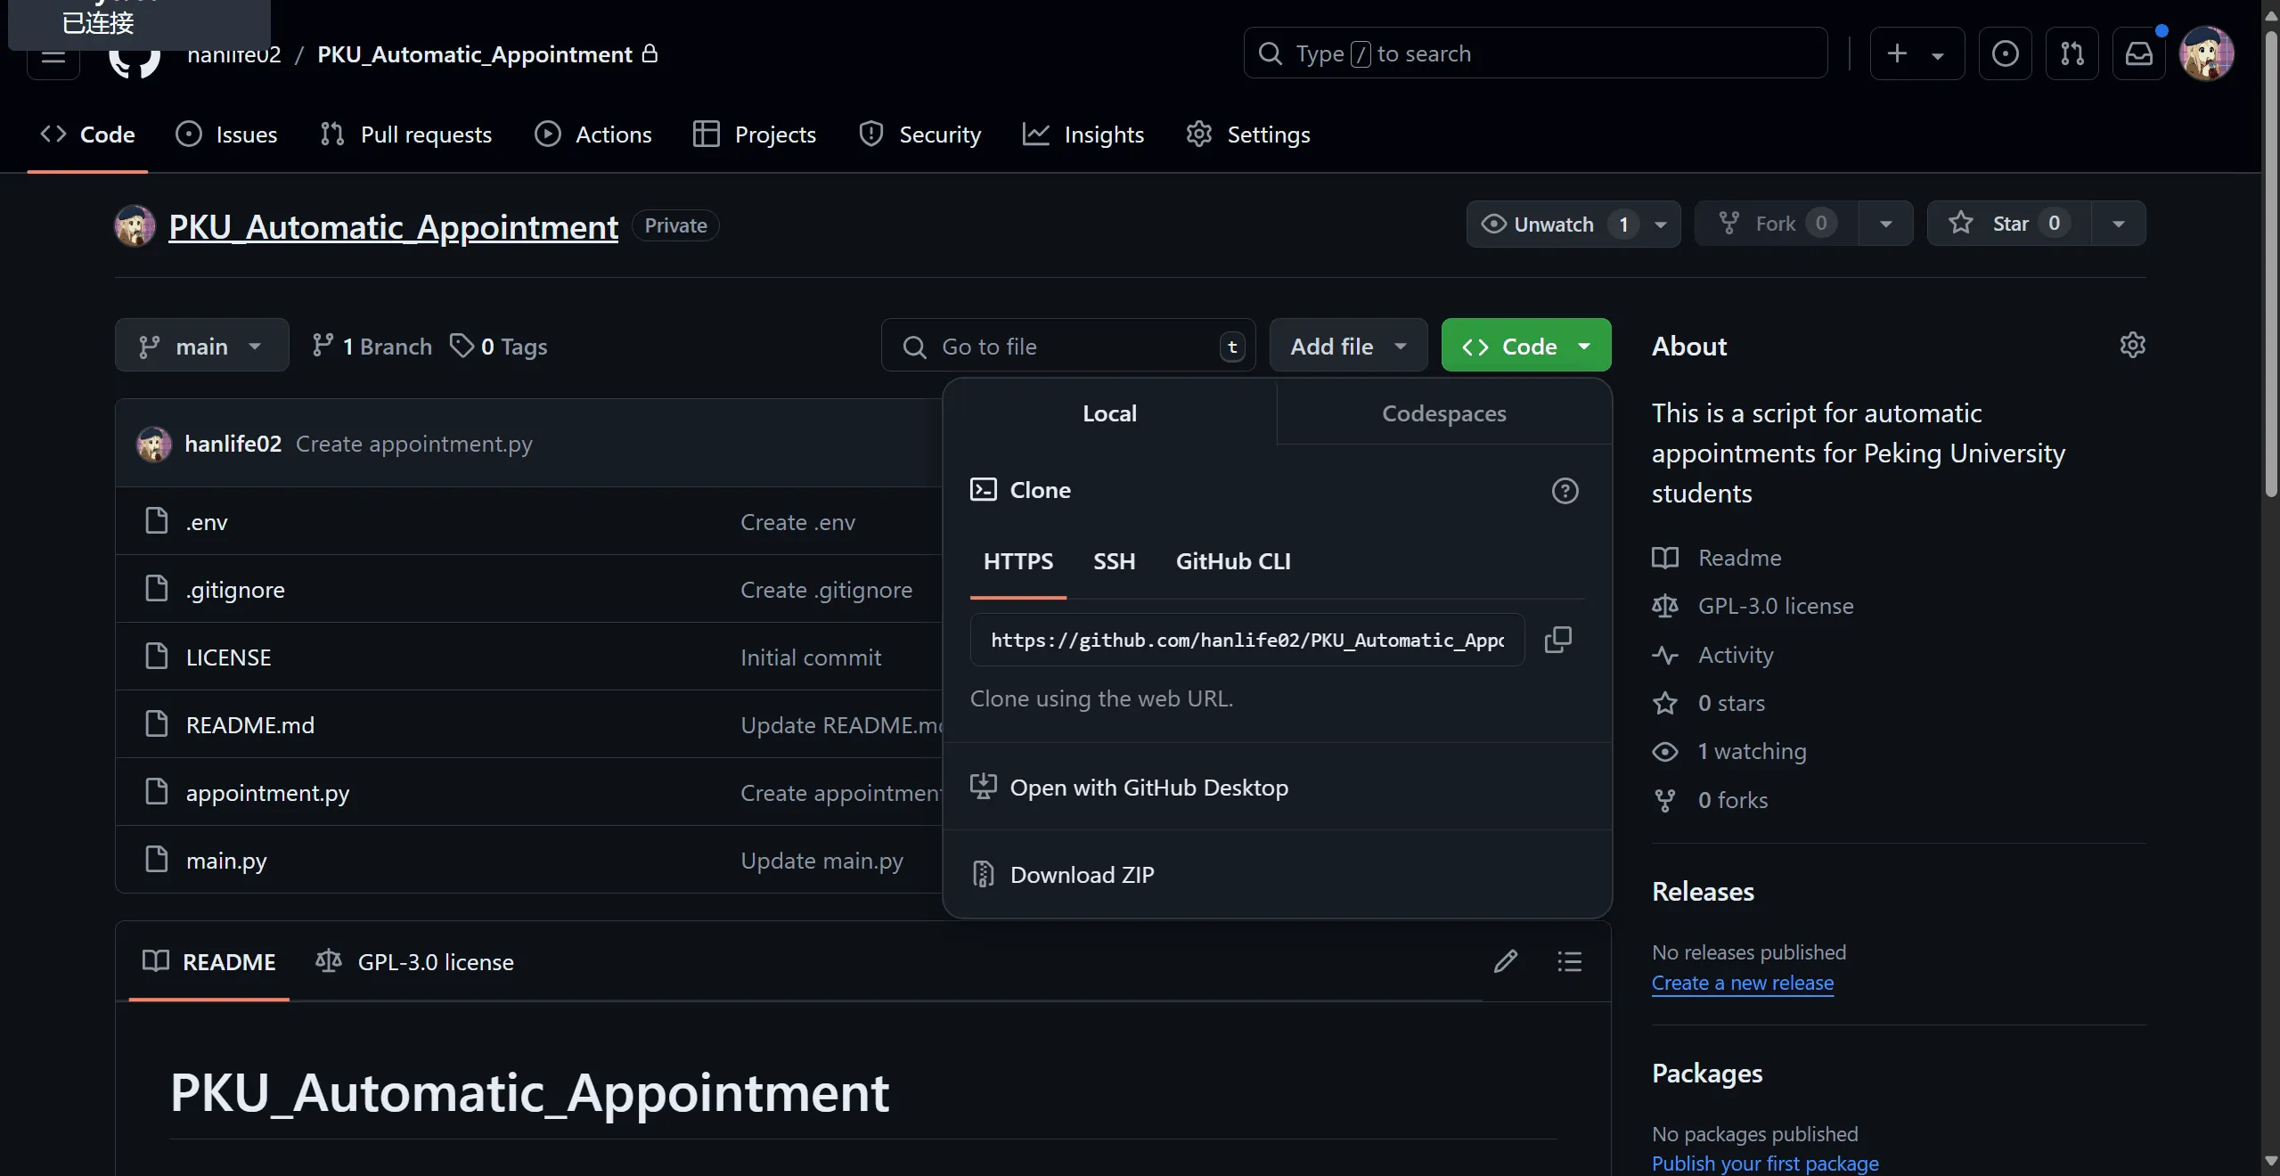Open the user avatar menu in header
The image size is (2280, 1176).
2207,53
